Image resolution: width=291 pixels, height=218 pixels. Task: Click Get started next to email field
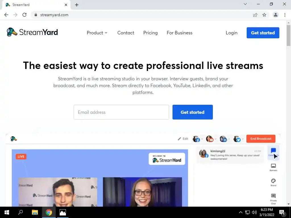(192, 112)
